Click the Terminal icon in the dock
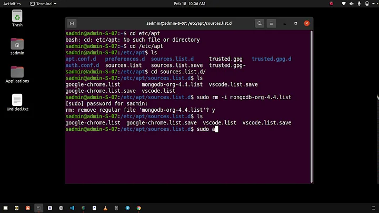 [38, 208]
